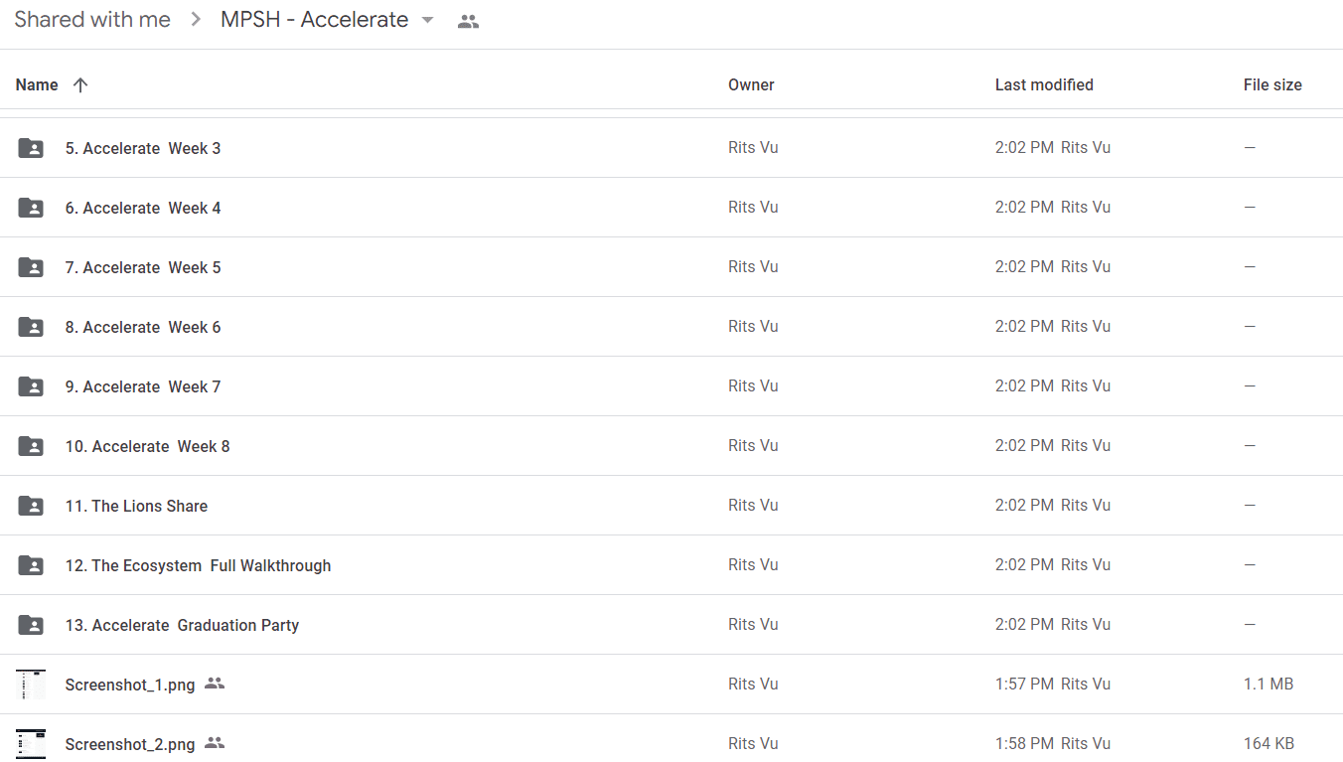Select the folder icon beside The Lions Share
The width and height of the screenshot is (1343, 762).
click(x=31, y=506)
